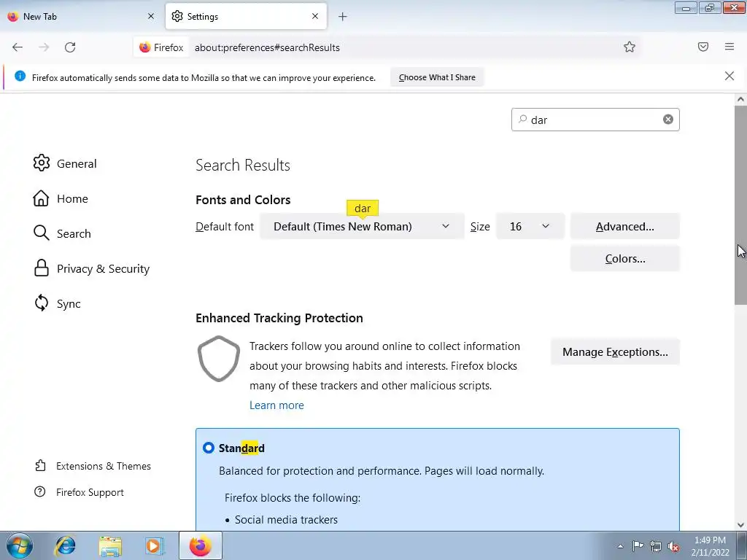Close the New Tab tab

pos(151,16)
